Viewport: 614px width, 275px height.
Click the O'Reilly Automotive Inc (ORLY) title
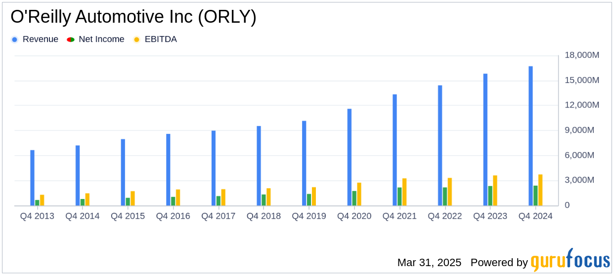133,17
